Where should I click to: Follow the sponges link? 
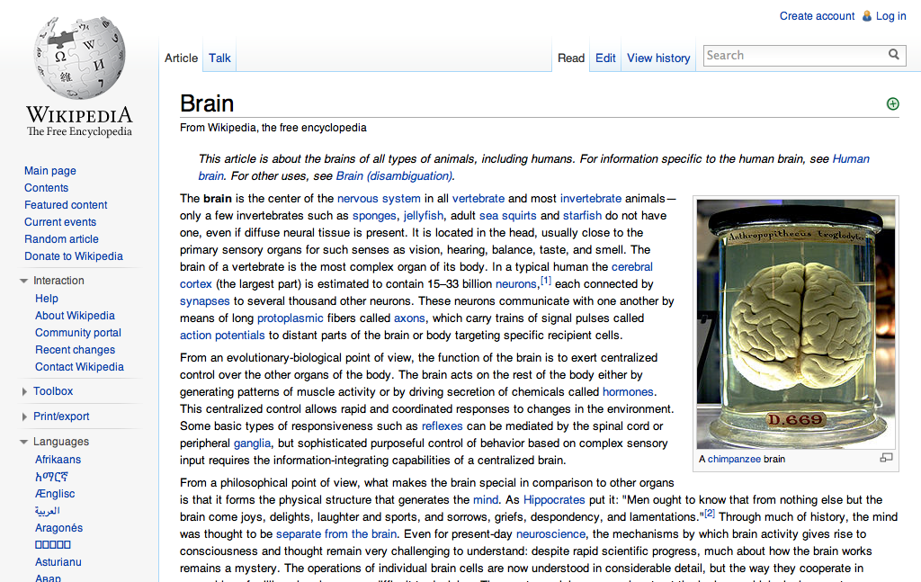pos(374,216)
